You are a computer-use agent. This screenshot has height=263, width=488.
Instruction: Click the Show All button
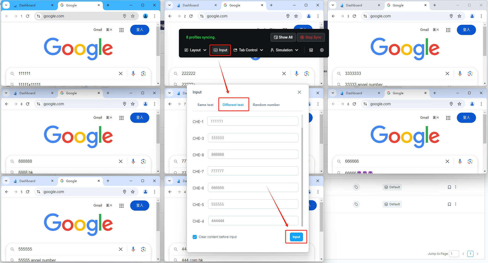(x=283, y=37)
